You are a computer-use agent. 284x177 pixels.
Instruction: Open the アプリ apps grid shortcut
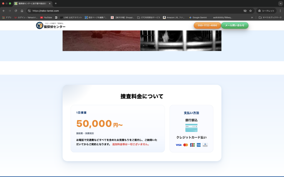tap(7, 17)
